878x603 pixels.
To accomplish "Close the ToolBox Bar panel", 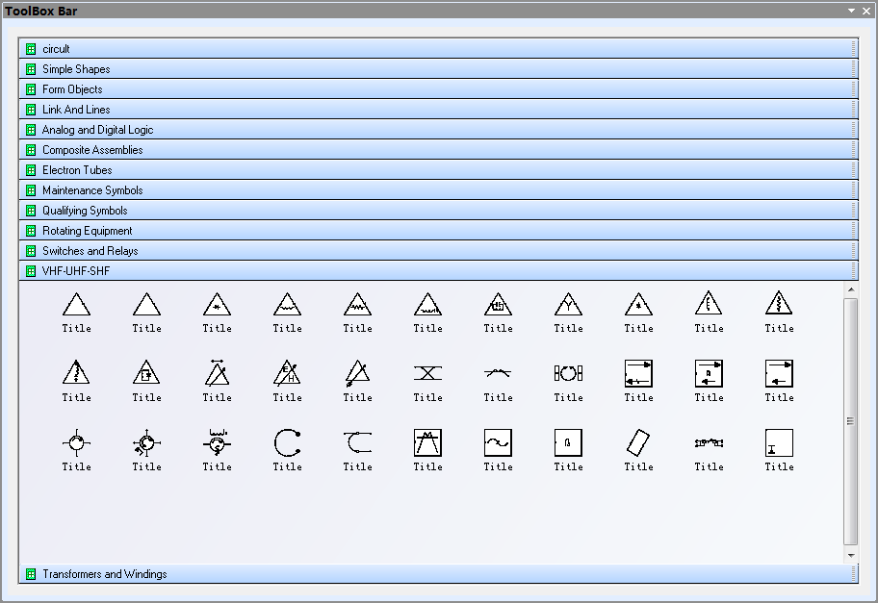I will pyautogui.click(x=866, y=12).
